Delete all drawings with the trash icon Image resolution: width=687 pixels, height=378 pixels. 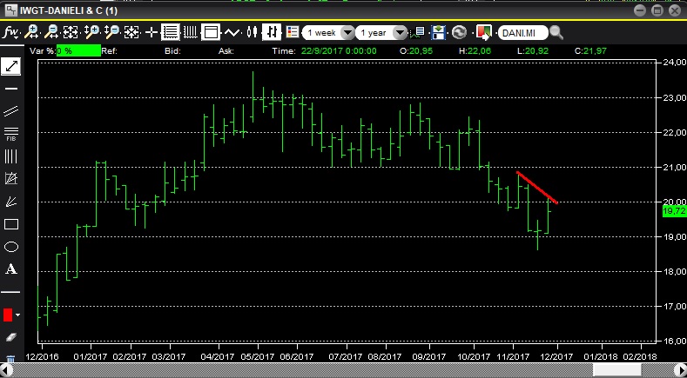point(11,358)
